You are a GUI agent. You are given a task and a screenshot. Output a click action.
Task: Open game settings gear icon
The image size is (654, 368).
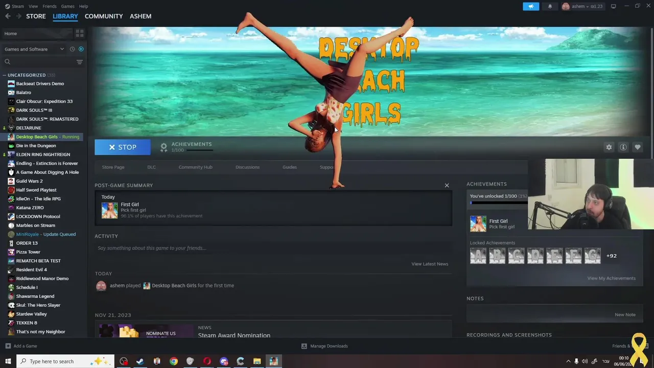[609, 147]
